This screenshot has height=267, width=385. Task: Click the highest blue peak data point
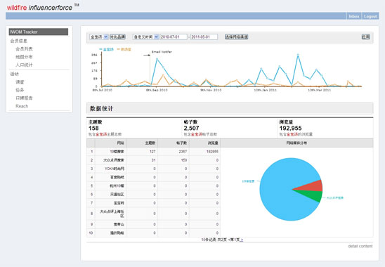click(x=298, y=55)
